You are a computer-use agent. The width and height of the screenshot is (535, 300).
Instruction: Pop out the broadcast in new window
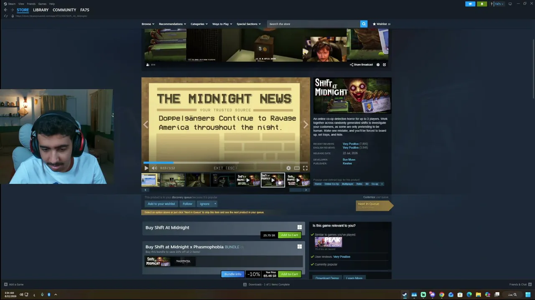click(x=384, y=65)
